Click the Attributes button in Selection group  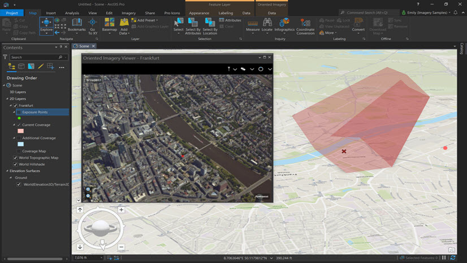pyautogui.click(x=229, y=20)
